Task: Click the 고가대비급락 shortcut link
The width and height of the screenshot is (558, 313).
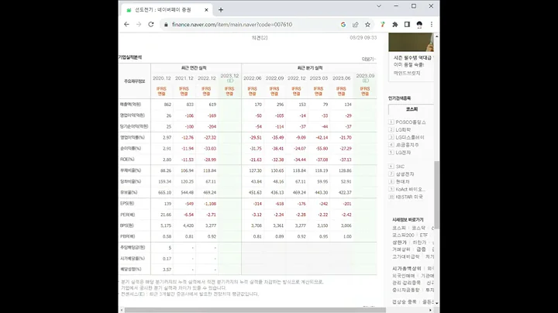Action: [405, 256]
